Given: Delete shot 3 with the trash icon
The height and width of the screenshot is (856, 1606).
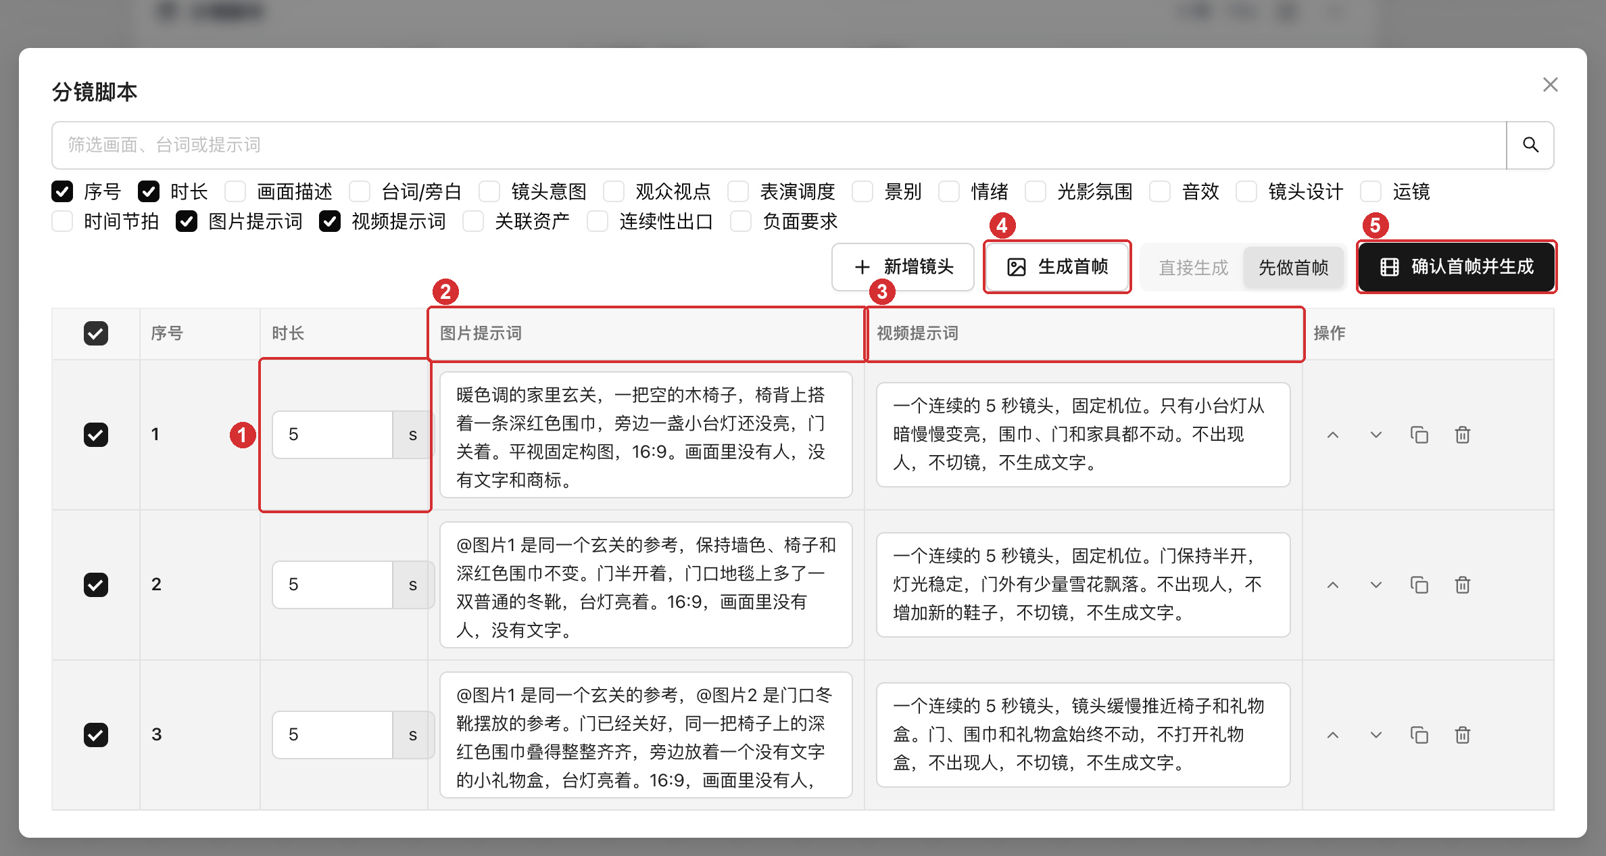Looking at the screenshot, I should [x=1463, y=735].
